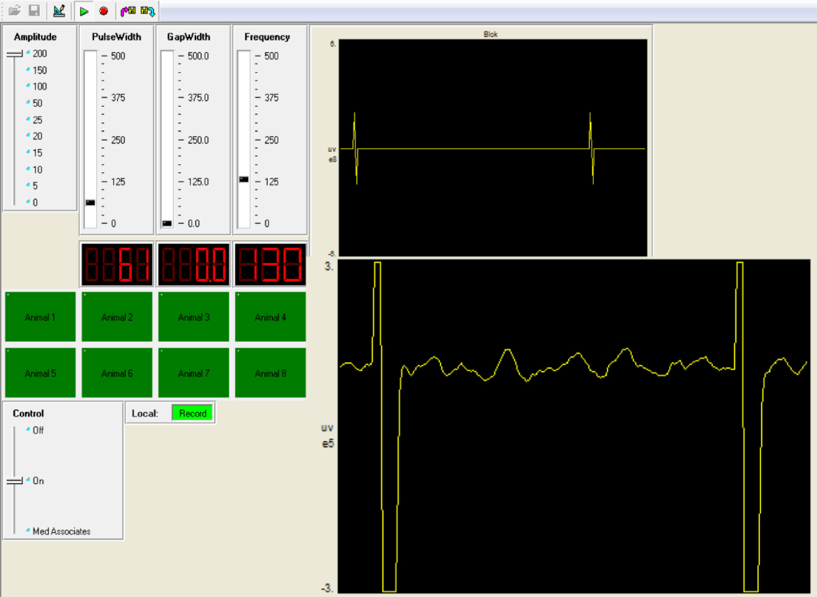Set Control switch to Off
The width and height of the screenshot is (817, 597).
pyautogui.click(x=37, y=430)
